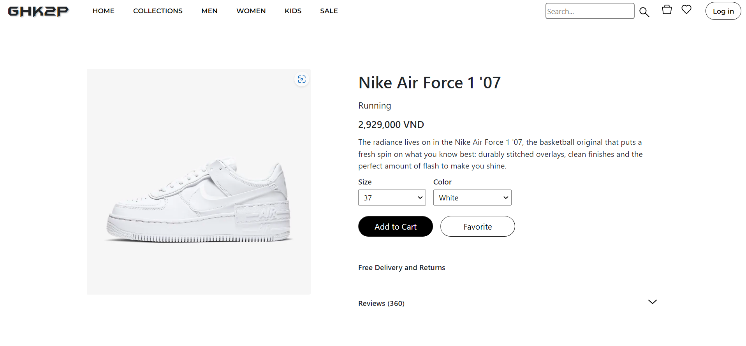This screenshot has width=746, height=346.
Task: Open the Size dropdown showing 37
Action: coord(392,198)
